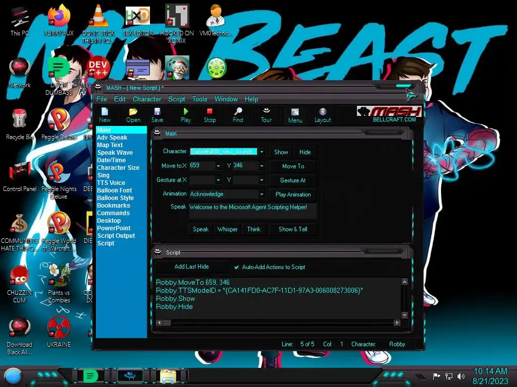Select Script Output in the sidebar
The image size is (517, 387).
click(116, 236)
